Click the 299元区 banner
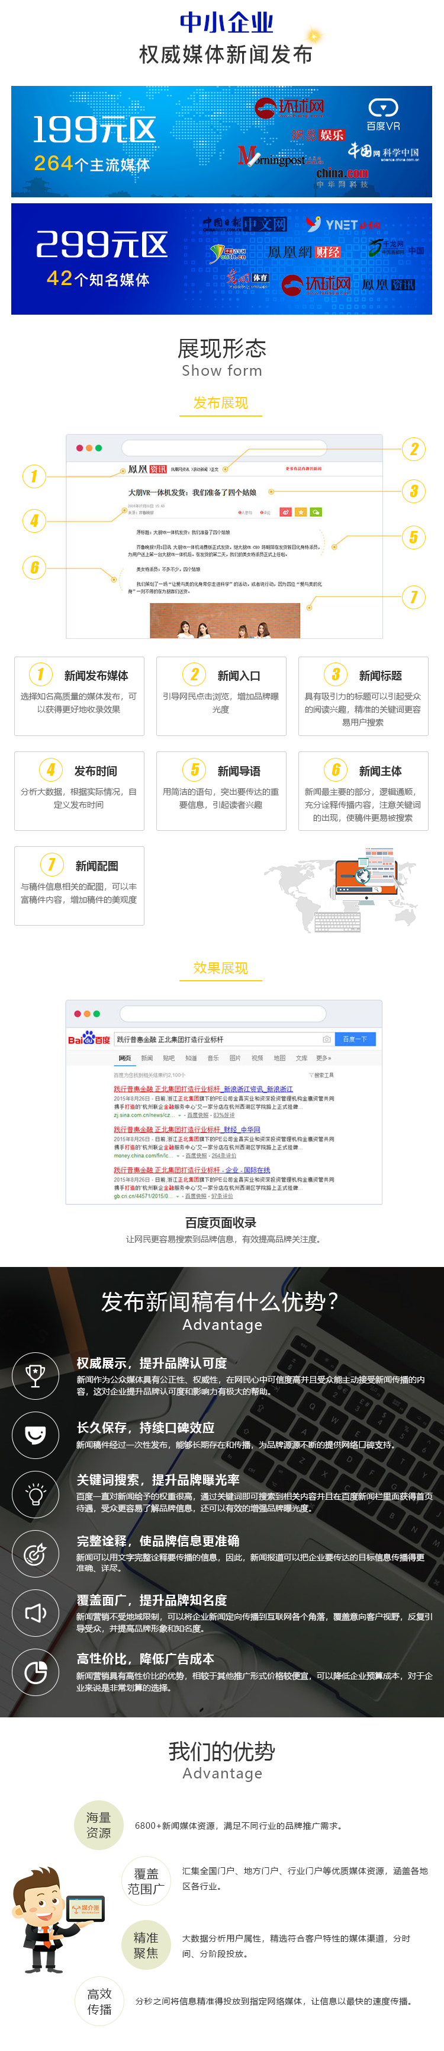The width and height of the screenshot is (444, 2051). pyautogui.click(x=221, y=259)
